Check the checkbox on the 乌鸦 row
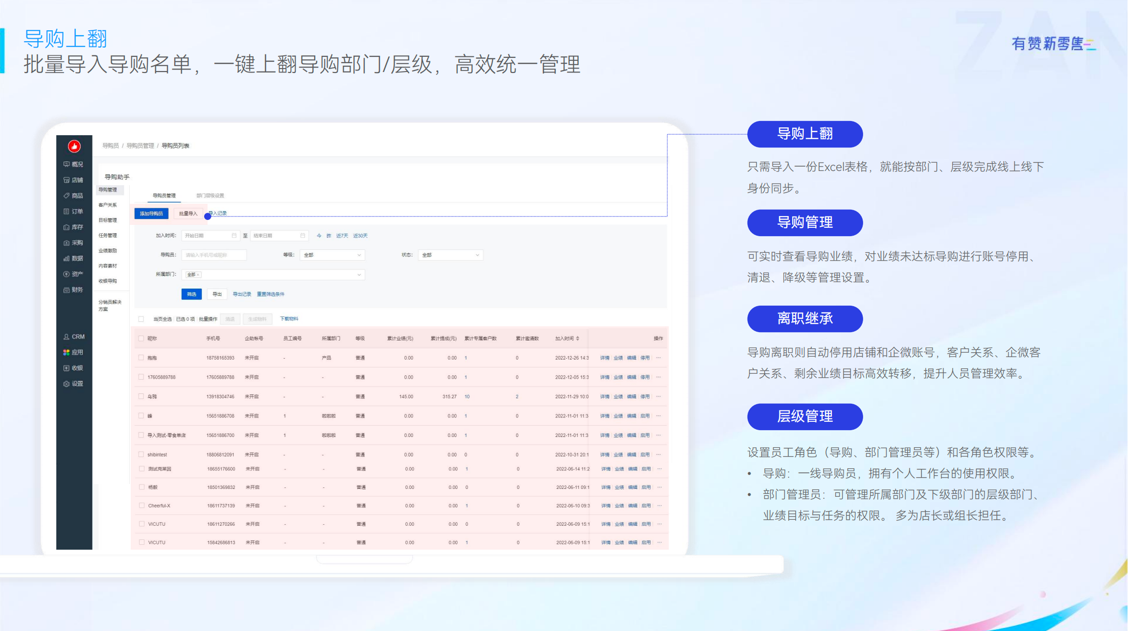 [141, 396]
